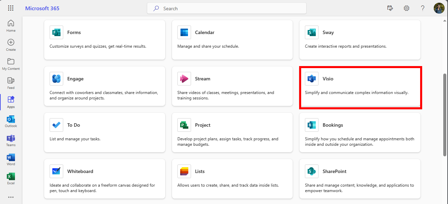
Task: Click the Project app title
Action: 203,125
